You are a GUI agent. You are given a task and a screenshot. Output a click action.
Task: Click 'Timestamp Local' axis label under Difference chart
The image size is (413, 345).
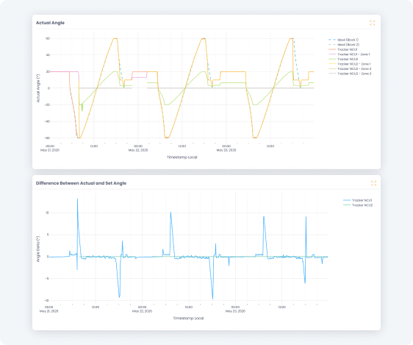coord(188,319)
